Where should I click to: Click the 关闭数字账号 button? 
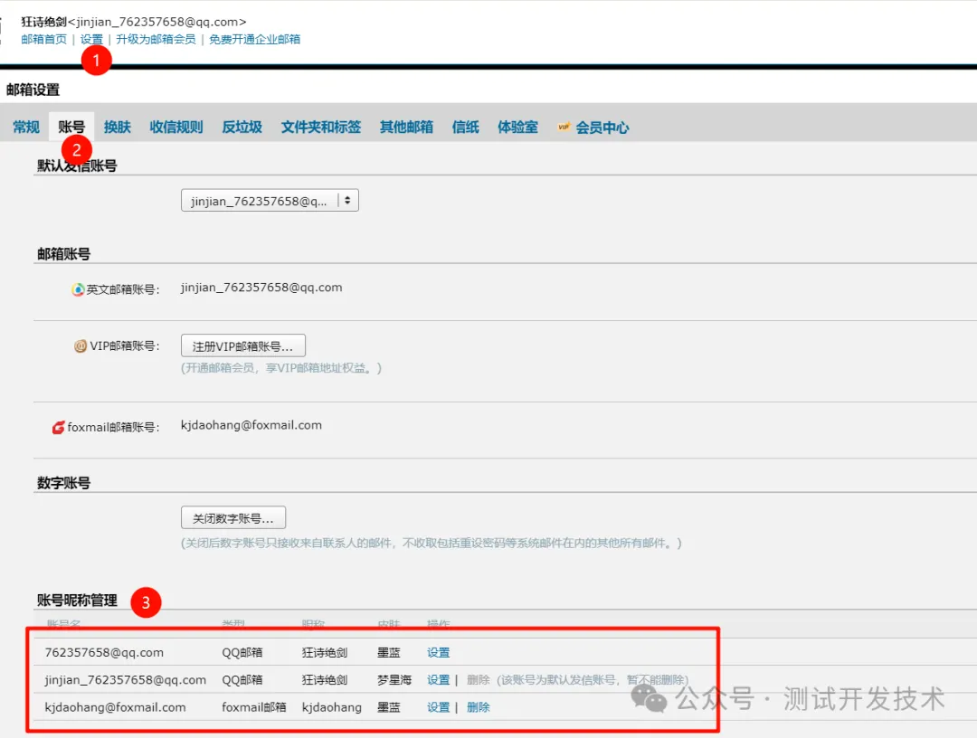(x=233, y=518)
